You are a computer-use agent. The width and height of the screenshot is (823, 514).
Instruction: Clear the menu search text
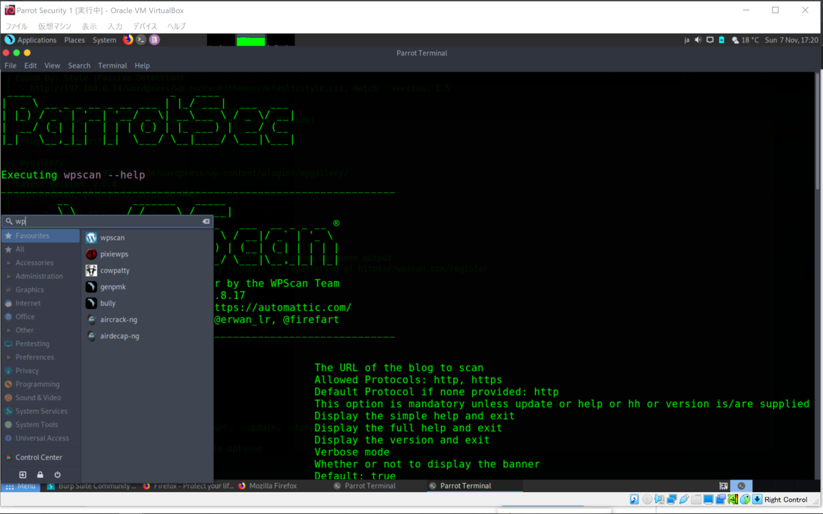click(206, 221)
